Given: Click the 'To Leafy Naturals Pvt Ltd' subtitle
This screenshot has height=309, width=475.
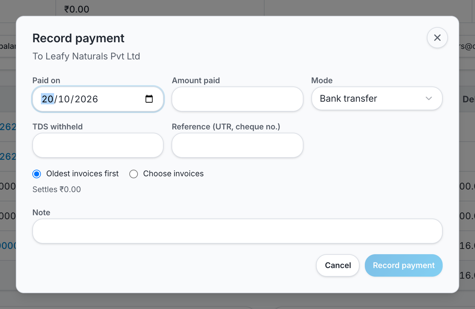Looking at the screenshot, I should (x=86, y=56).
